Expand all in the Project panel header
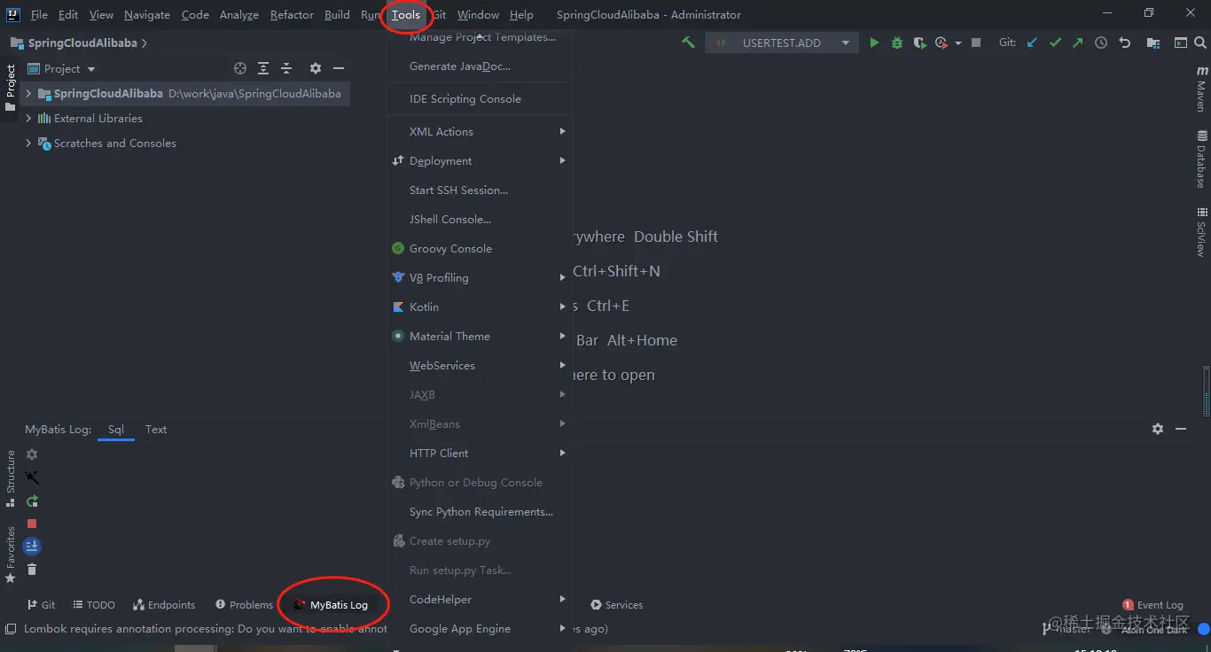 tap(263, 68)
